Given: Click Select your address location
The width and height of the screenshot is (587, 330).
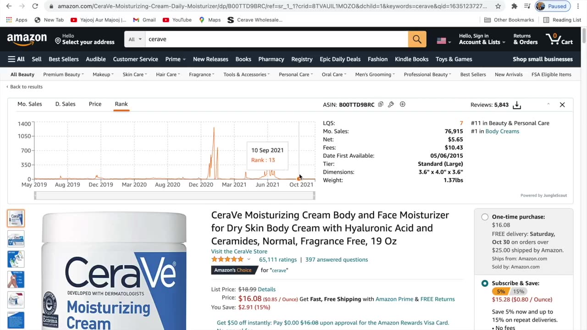Looking at the screenshot, I should coord(85,39).
